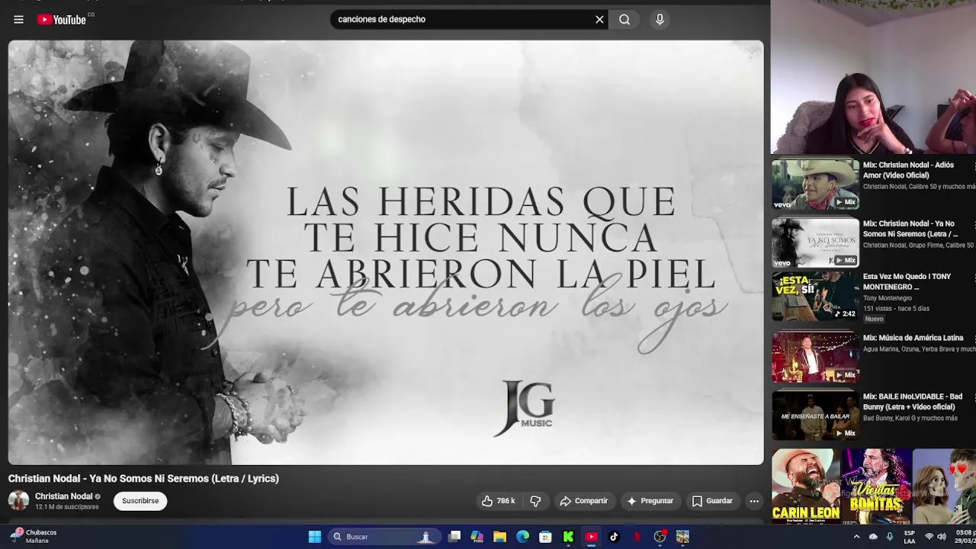Save the video using Guardar
Image resolution: width=976 pixels, height=549 pixels.
coord(712,501)
